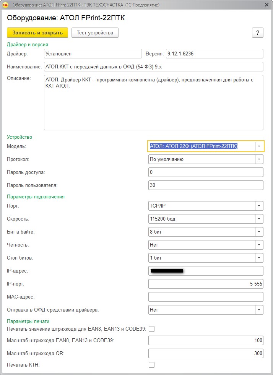Enable printing barcode value for EAN8, EAN13, CODE39
This screenshot has width=273, height=375.
[151, 329]
